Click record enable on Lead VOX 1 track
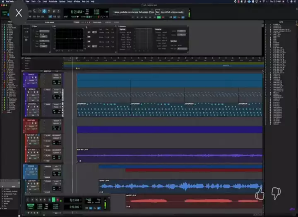Image resolution: width=298 pixels, height=217 pixels. [x=29, y=184]
